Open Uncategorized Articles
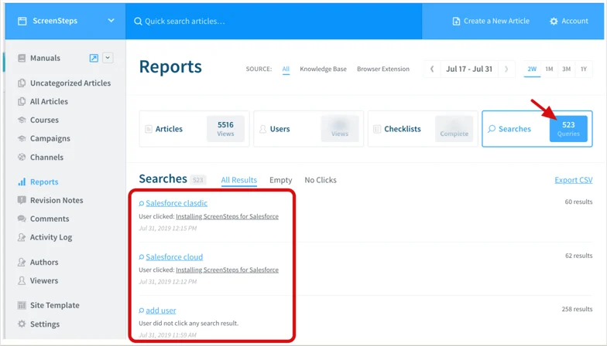Image resolution: width=607 pixels, height=346 pixels. coord(70,83)
